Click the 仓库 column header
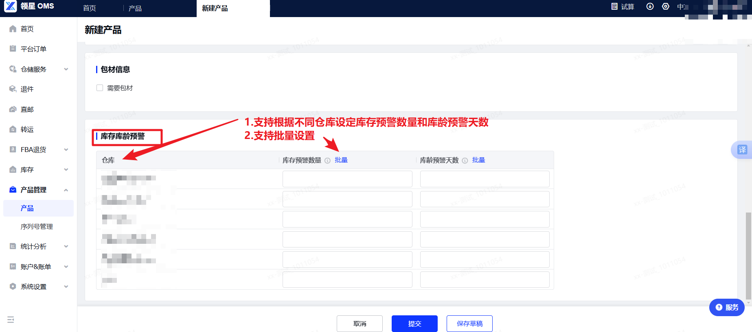 pos(108,160)
